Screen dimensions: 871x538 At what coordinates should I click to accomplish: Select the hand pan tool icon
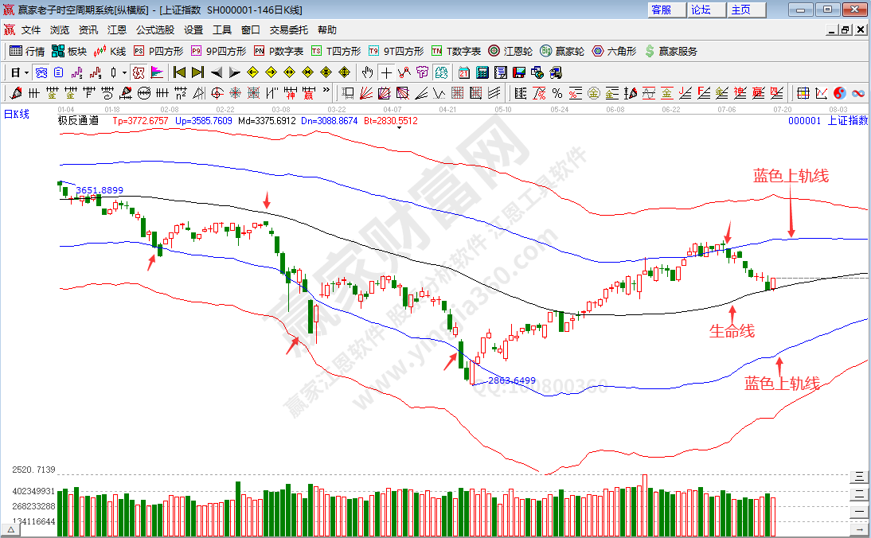367,72
